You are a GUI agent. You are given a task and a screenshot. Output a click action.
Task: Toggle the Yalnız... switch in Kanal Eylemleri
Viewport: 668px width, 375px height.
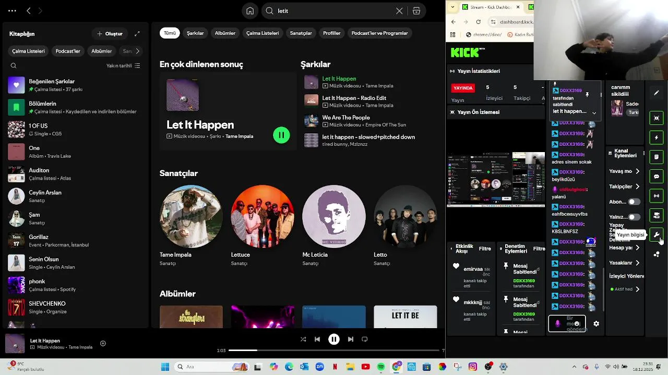(634, 217)
